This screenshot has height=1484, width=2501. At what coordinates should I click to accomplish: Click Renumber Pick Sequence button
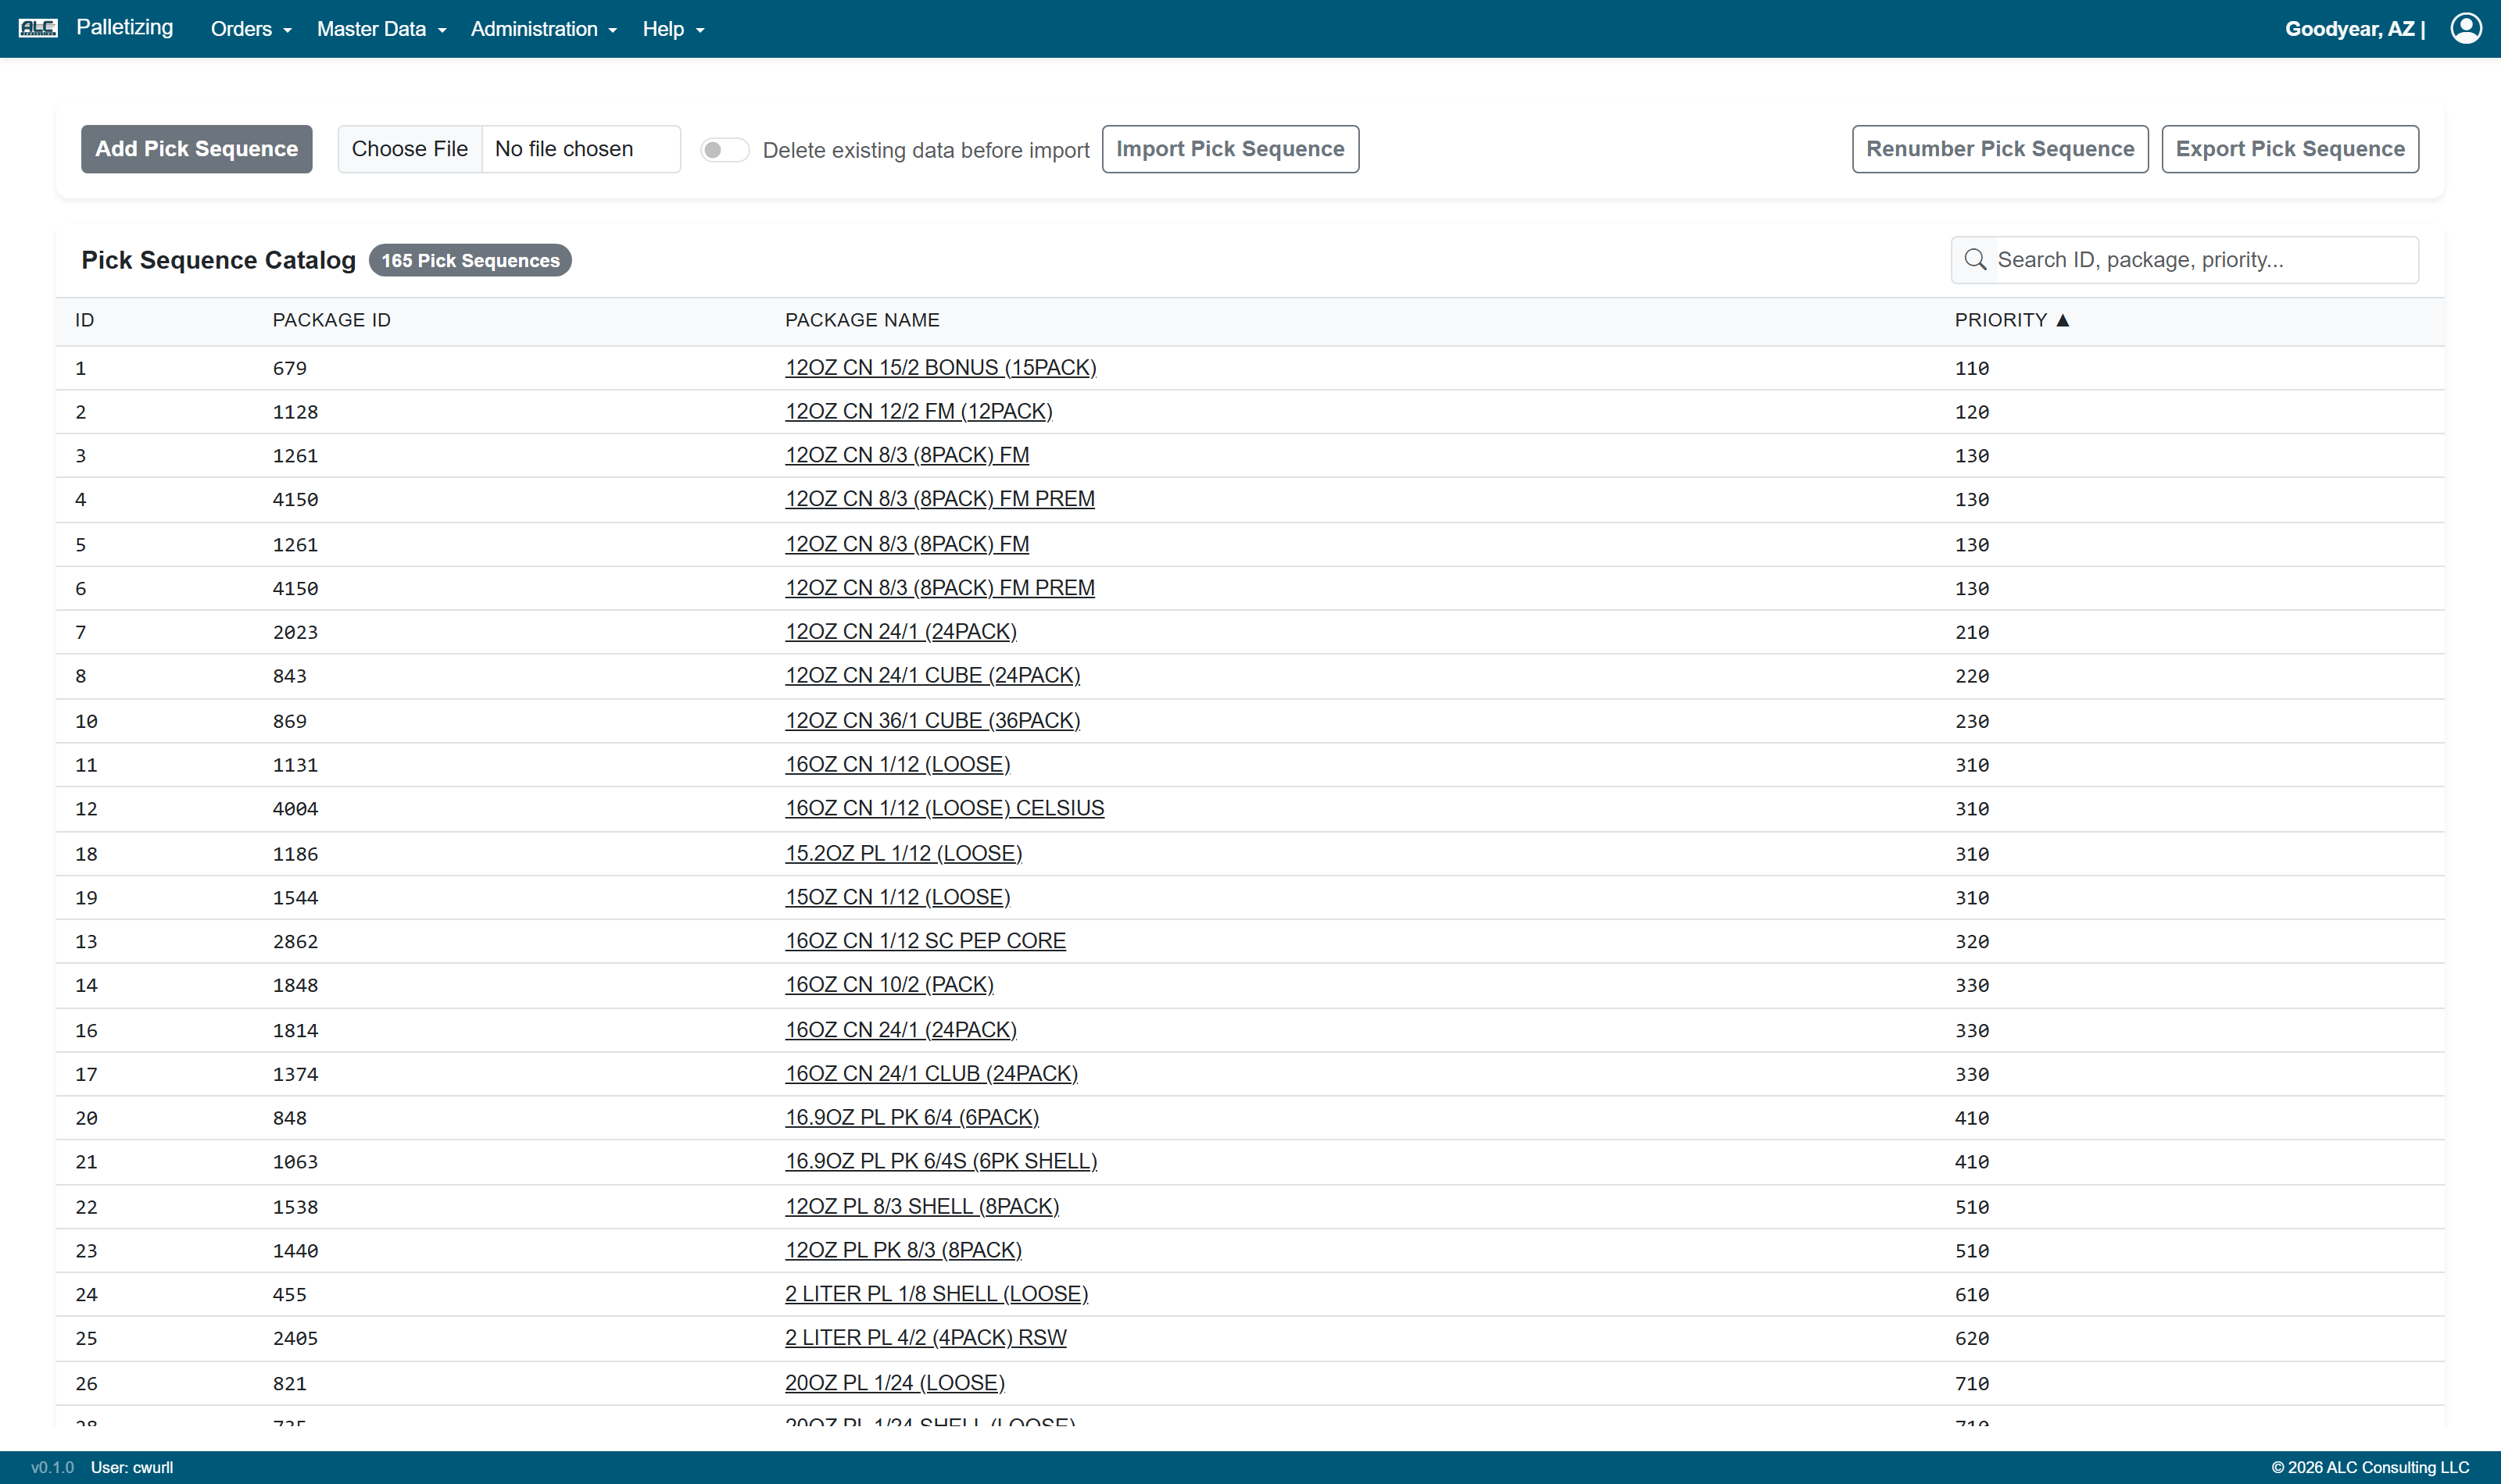(2000, 149)
